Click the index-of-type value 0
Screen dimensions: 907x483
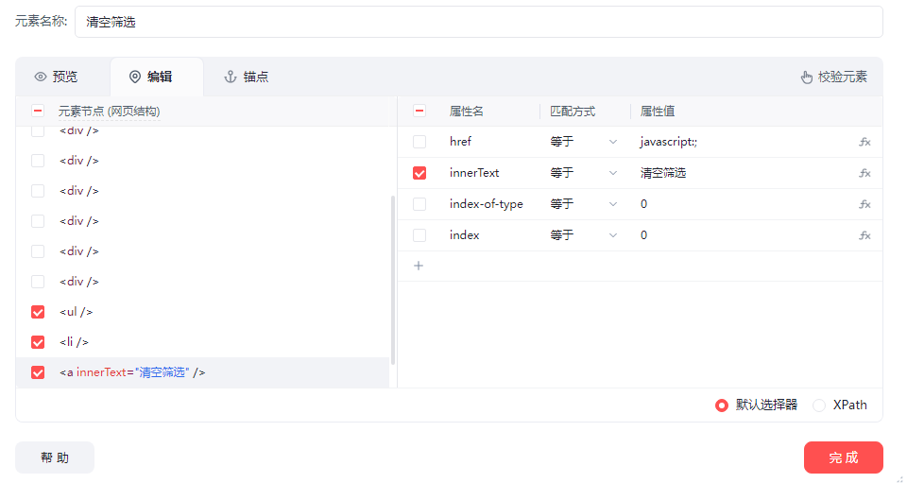coord(643,204)
